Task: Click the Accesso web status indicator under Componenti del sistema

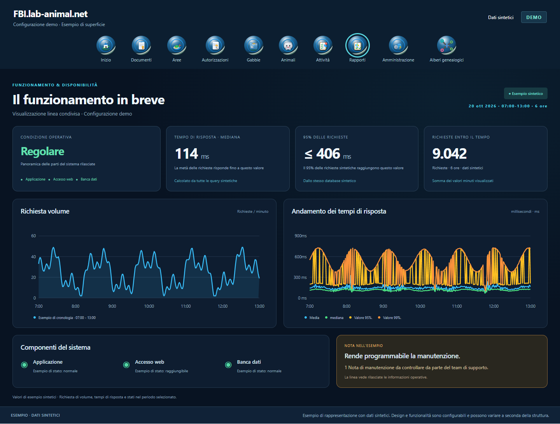Action: click(126, 365)
